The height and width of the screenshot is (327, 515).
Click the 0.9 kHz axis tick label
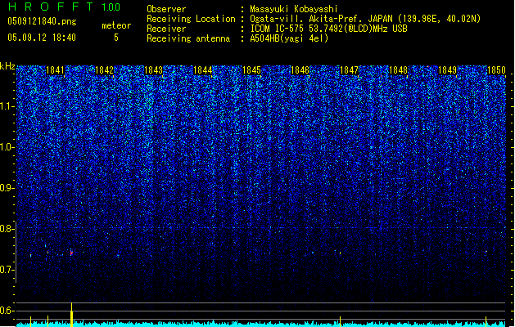click(7, 188)
